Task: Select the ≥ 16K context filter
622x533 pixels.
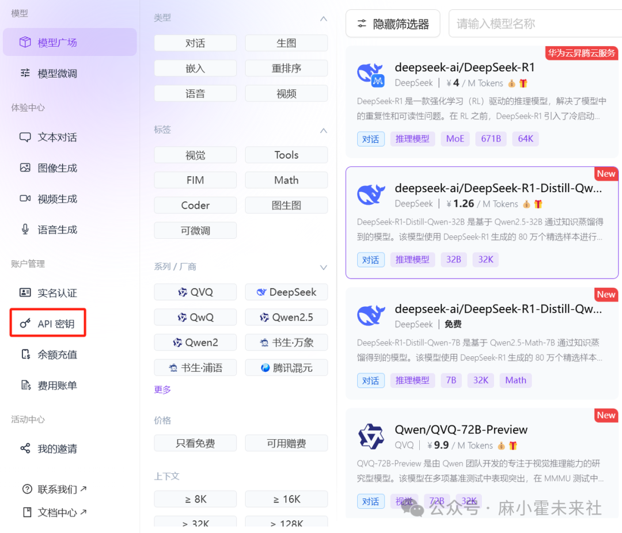Action: [x=286, y=499]
